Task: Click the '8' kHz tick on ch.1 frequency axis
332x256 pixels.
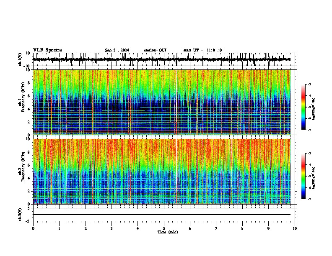Action: tap(29, 83)
